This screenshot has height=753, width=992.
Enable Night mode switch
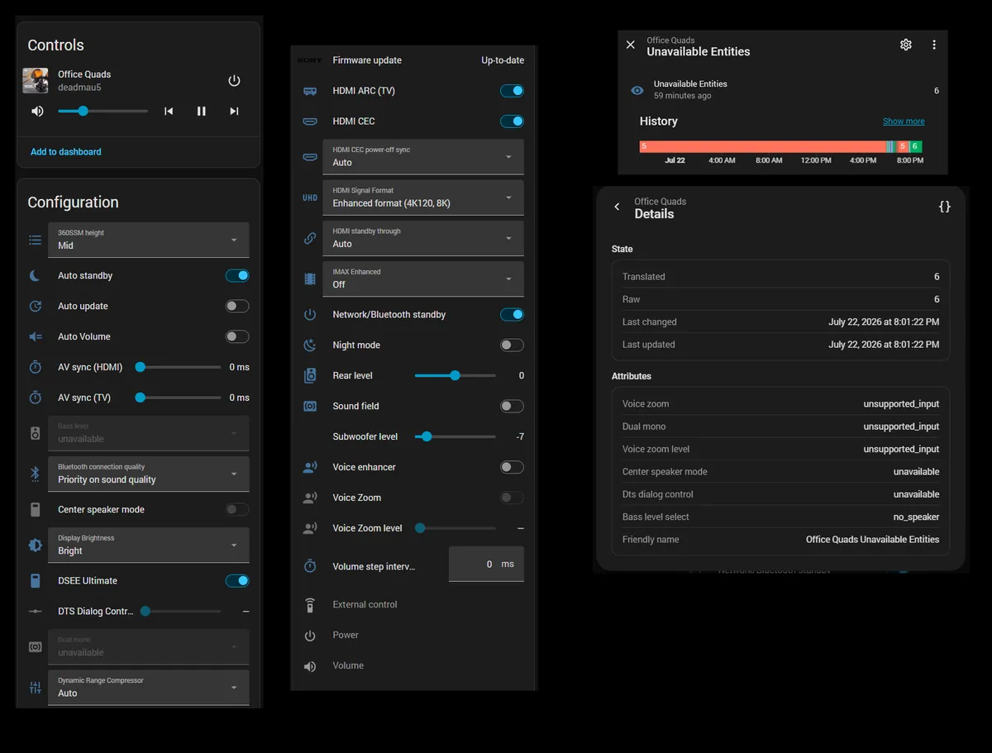512,345
